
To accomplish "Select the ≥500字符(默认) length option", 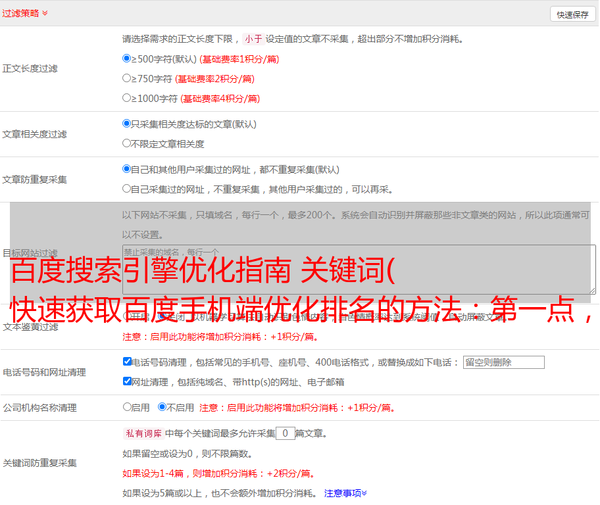I will (x=126, y=59).
